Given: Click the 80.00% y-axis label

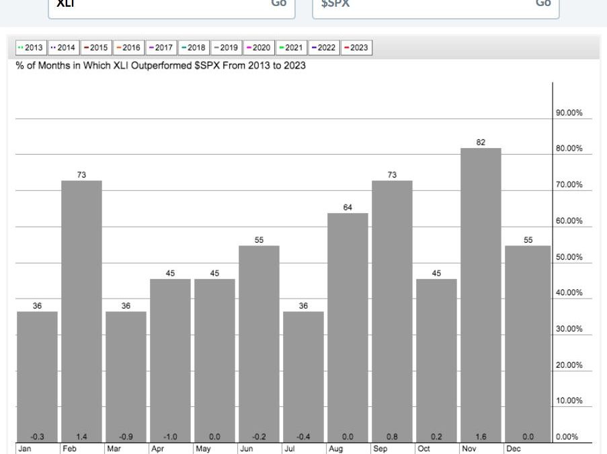Looking at the screenshot, I should click(x=569, y=149).
